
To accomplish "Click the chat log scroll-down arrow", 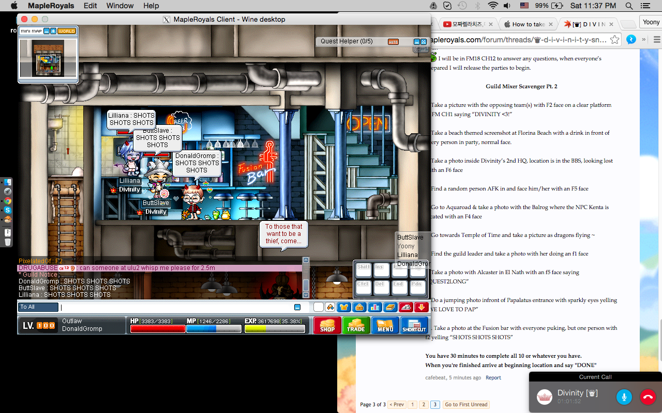I will 306,295.
